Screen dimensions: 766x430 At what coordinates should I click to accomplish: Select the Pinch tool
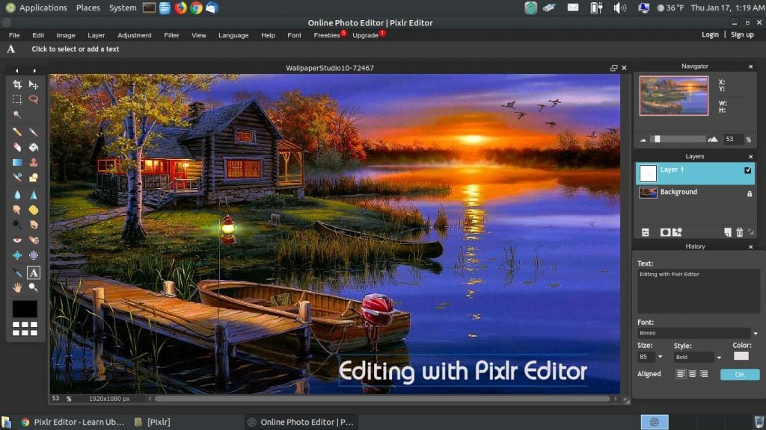pyautogui.click(x=33, y=255)
